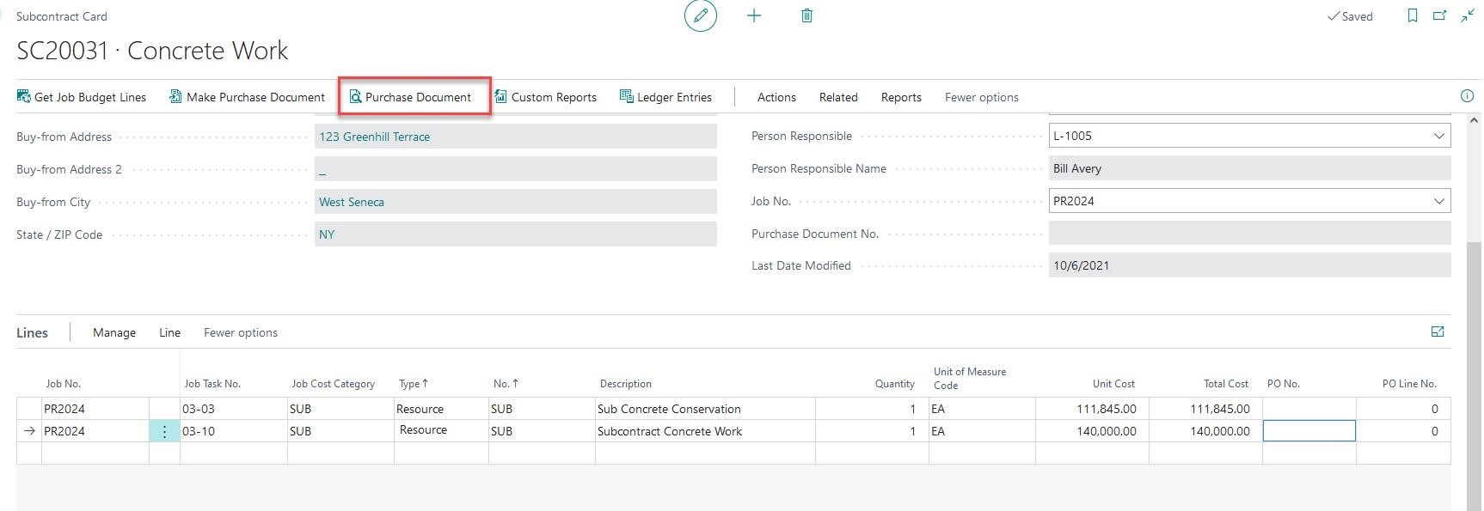Click the collapse page arrows icon
The image size is (1484, 511).
click(1467, 15)
